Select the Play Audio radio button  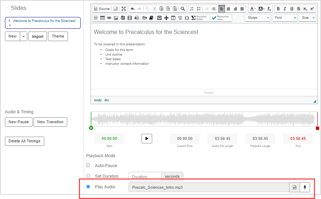(x=88, y=187)
